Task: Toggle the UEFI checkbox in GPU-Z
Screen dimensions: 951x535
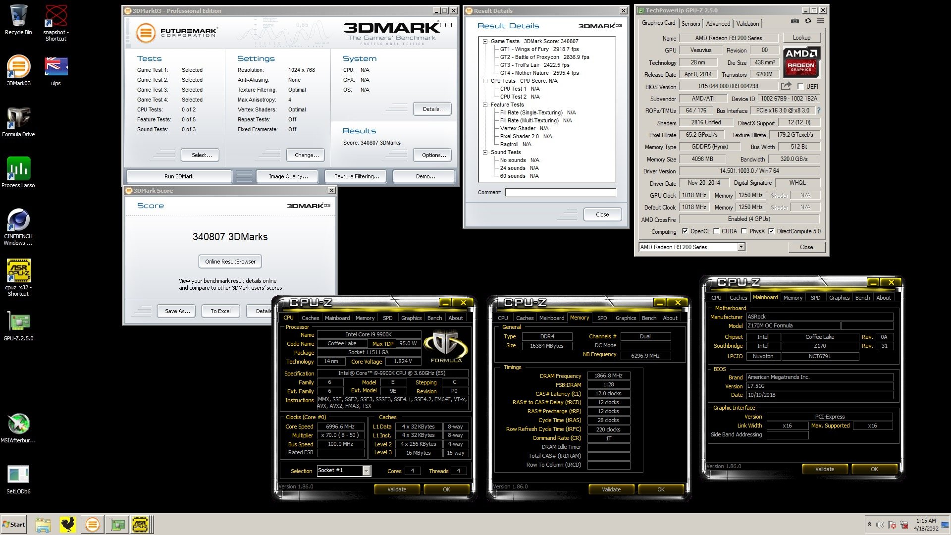Action: pos(800,86)
